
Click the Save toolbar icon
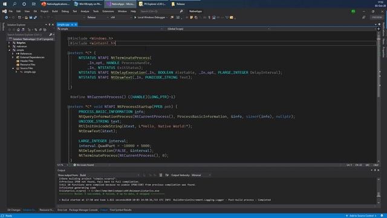[31, 18]
